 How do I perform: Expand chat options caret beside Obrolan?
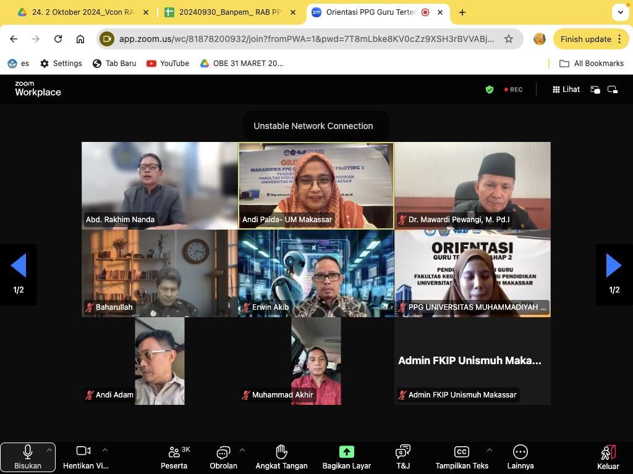click(x=242, y=449)
